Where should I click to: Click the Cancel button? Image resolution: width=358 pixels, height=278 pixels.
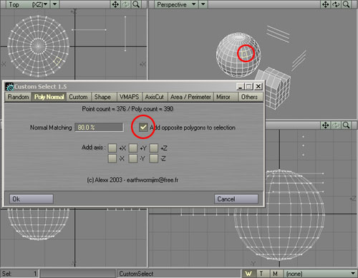[x=236, y=199]
